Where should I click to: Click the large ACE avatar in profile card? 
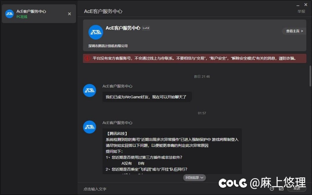point(96,32)
